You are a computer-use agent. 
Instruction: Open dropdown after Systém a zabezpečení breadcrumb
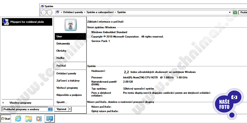click(115, 12)
